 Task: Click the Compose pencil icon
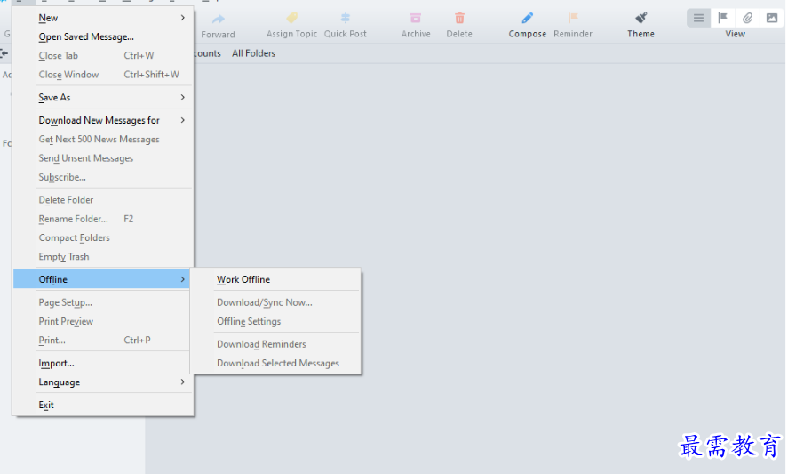527,18
